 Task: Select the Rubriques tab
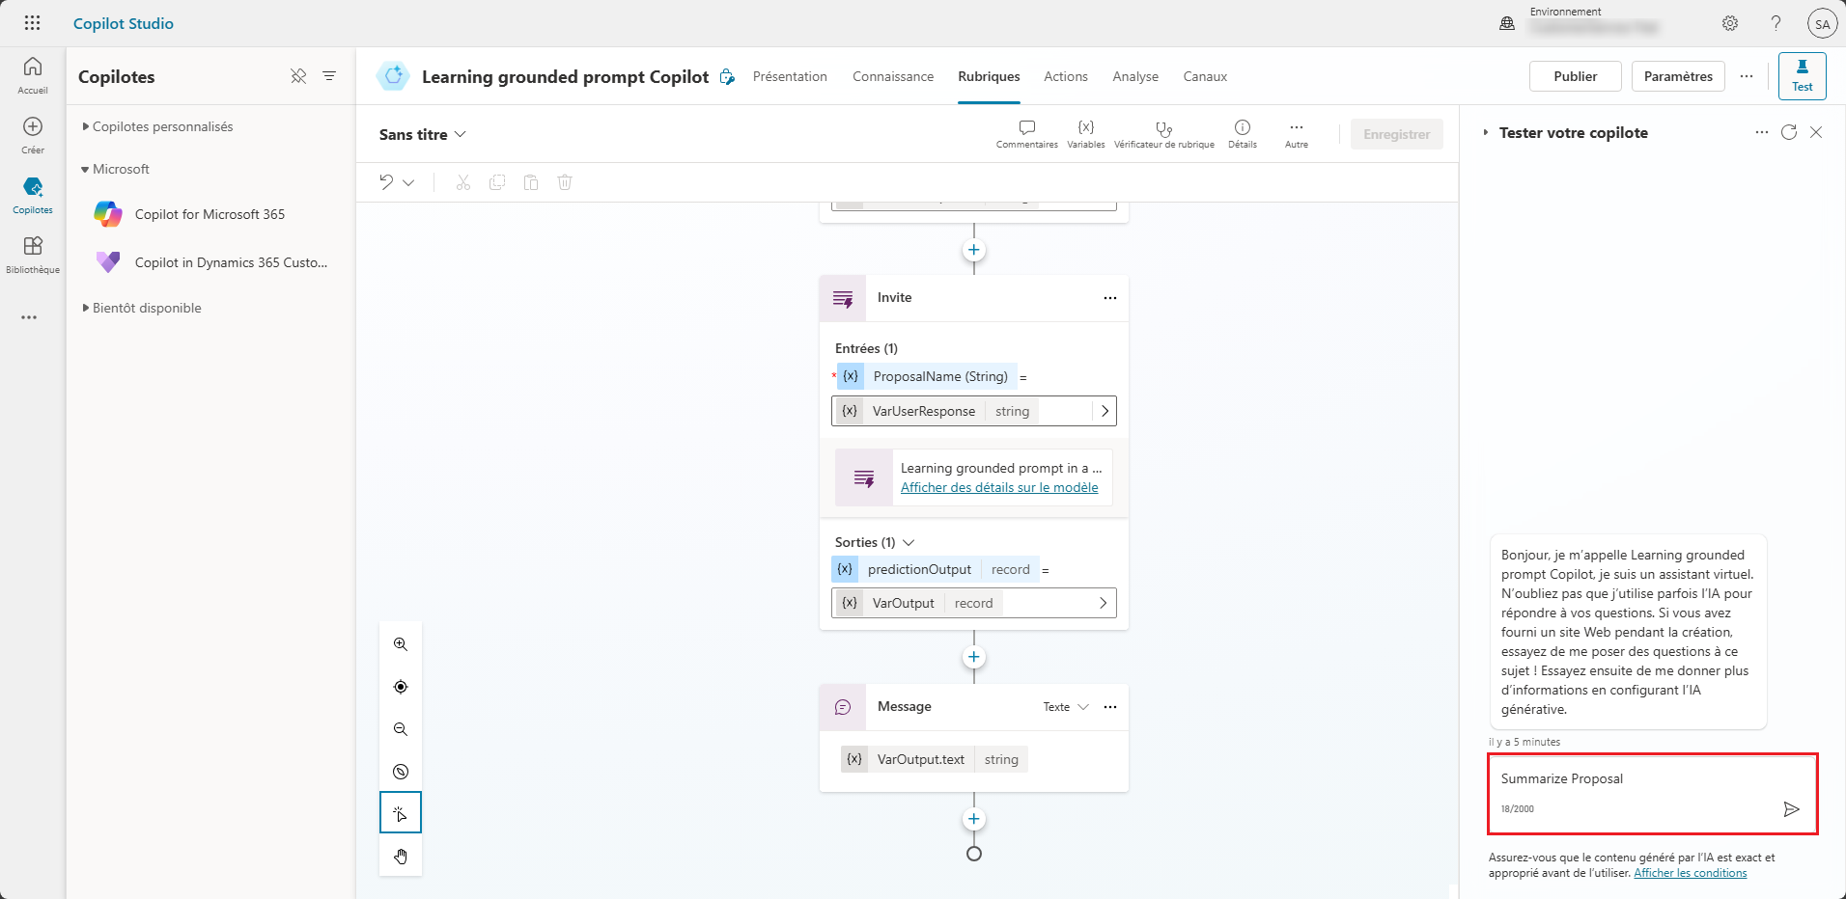pos(989,76)
